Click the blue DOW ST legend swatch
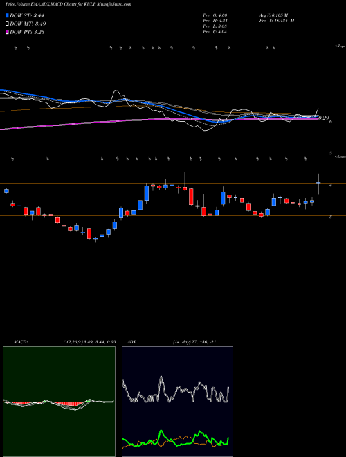346x457 pixels. click(x=8, y=15)
